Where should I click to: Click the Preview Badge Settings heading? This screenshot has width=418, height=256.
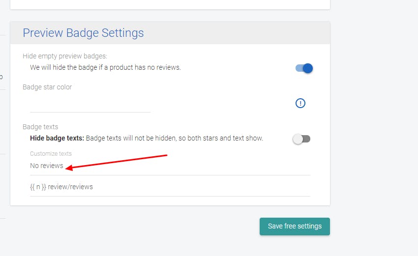point(83,33)
